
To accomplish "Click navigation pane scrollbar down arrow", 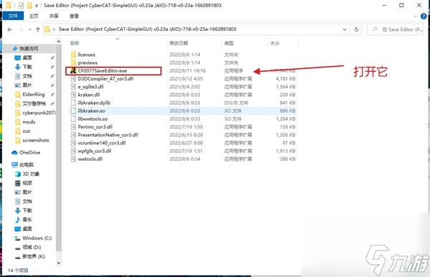I will coord(59,263).
